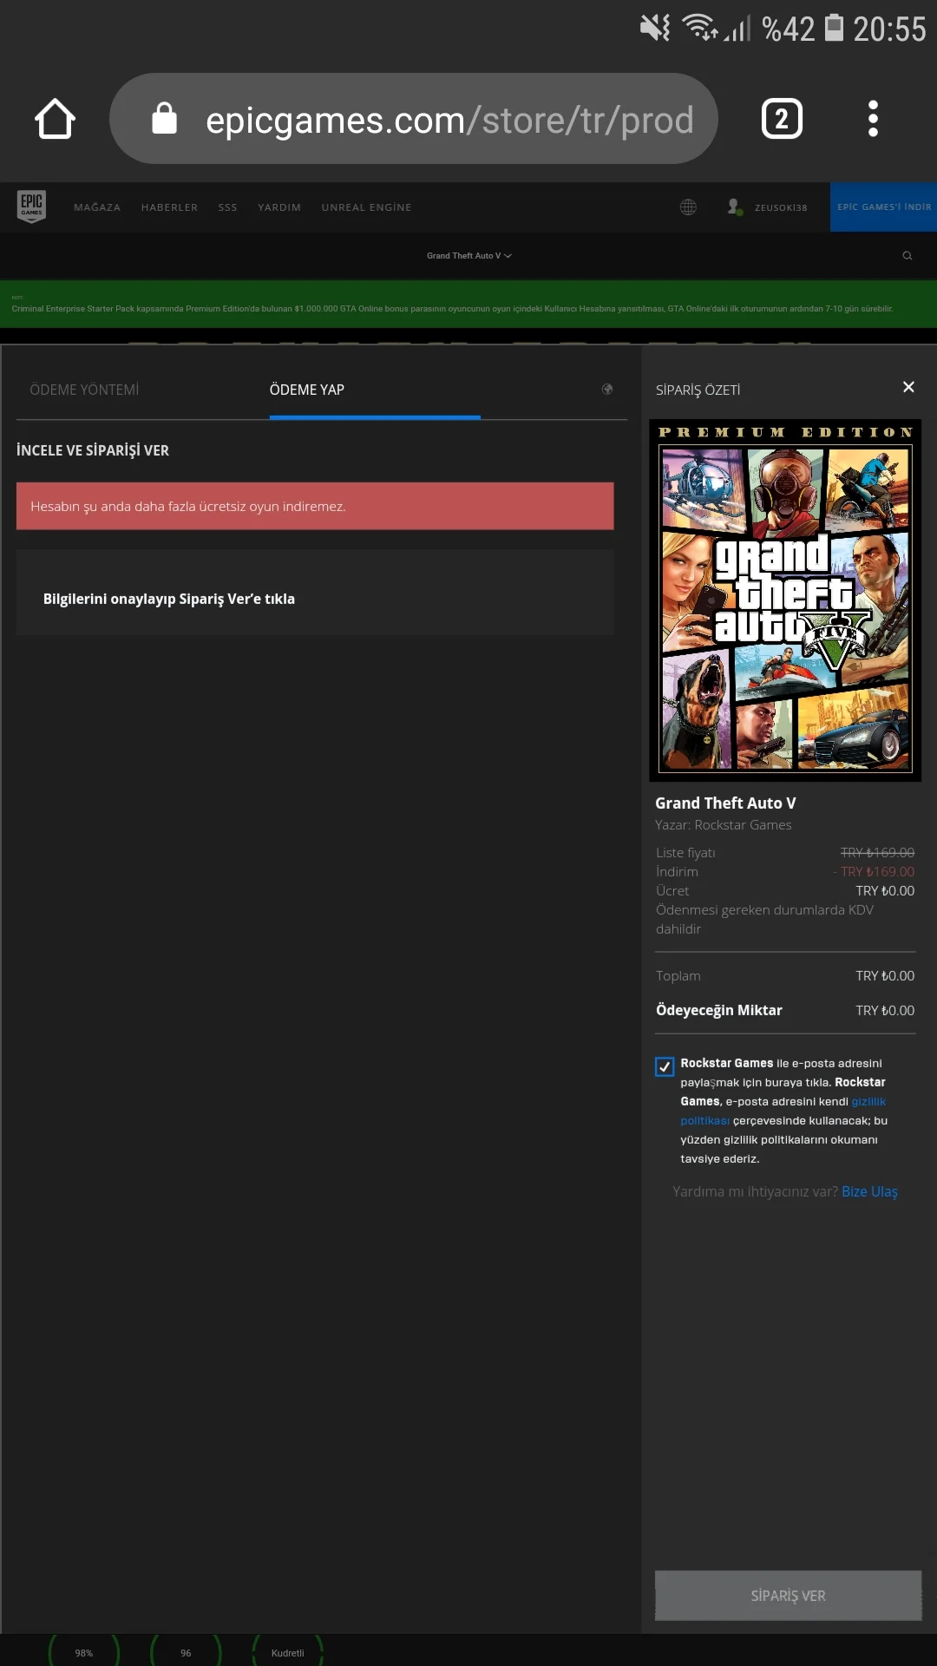Click the green Criminal Enterprise Starter Pack notice
The width and height of the screenshot is (937, 1666).
click(x=468, y=304)
